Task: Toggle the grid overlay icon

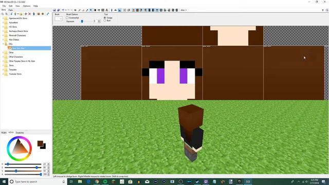Action: coord(124,10)
